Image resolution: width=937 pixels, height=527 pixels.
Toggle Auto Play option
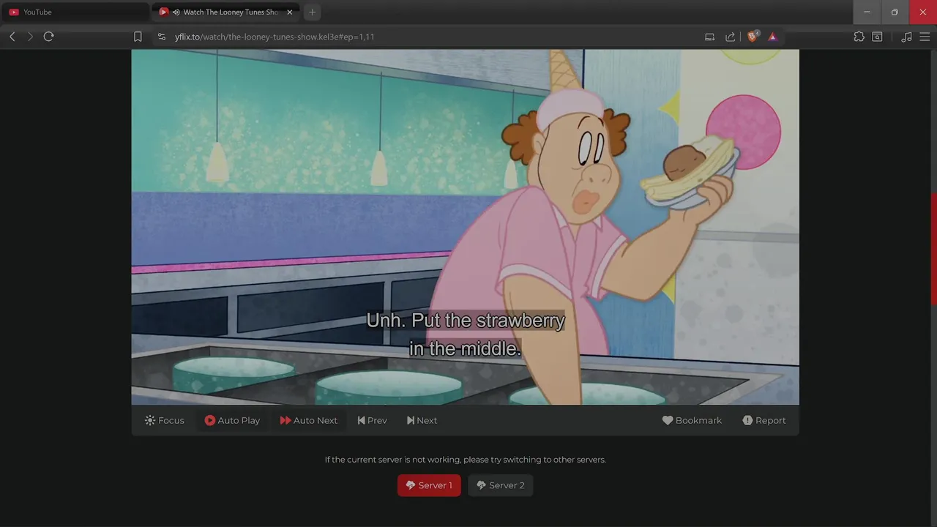pyautogui.click(x=232, y=420)
